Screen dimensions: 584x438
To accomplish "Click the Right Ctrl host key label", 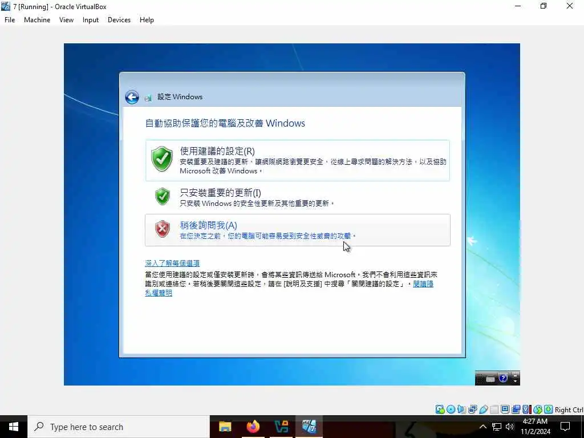I will (x=569, y=409).
